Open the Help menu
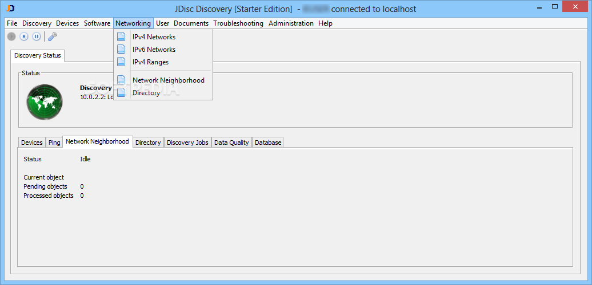Viewport: 592px width, 285px height. [x=326, y=23]
